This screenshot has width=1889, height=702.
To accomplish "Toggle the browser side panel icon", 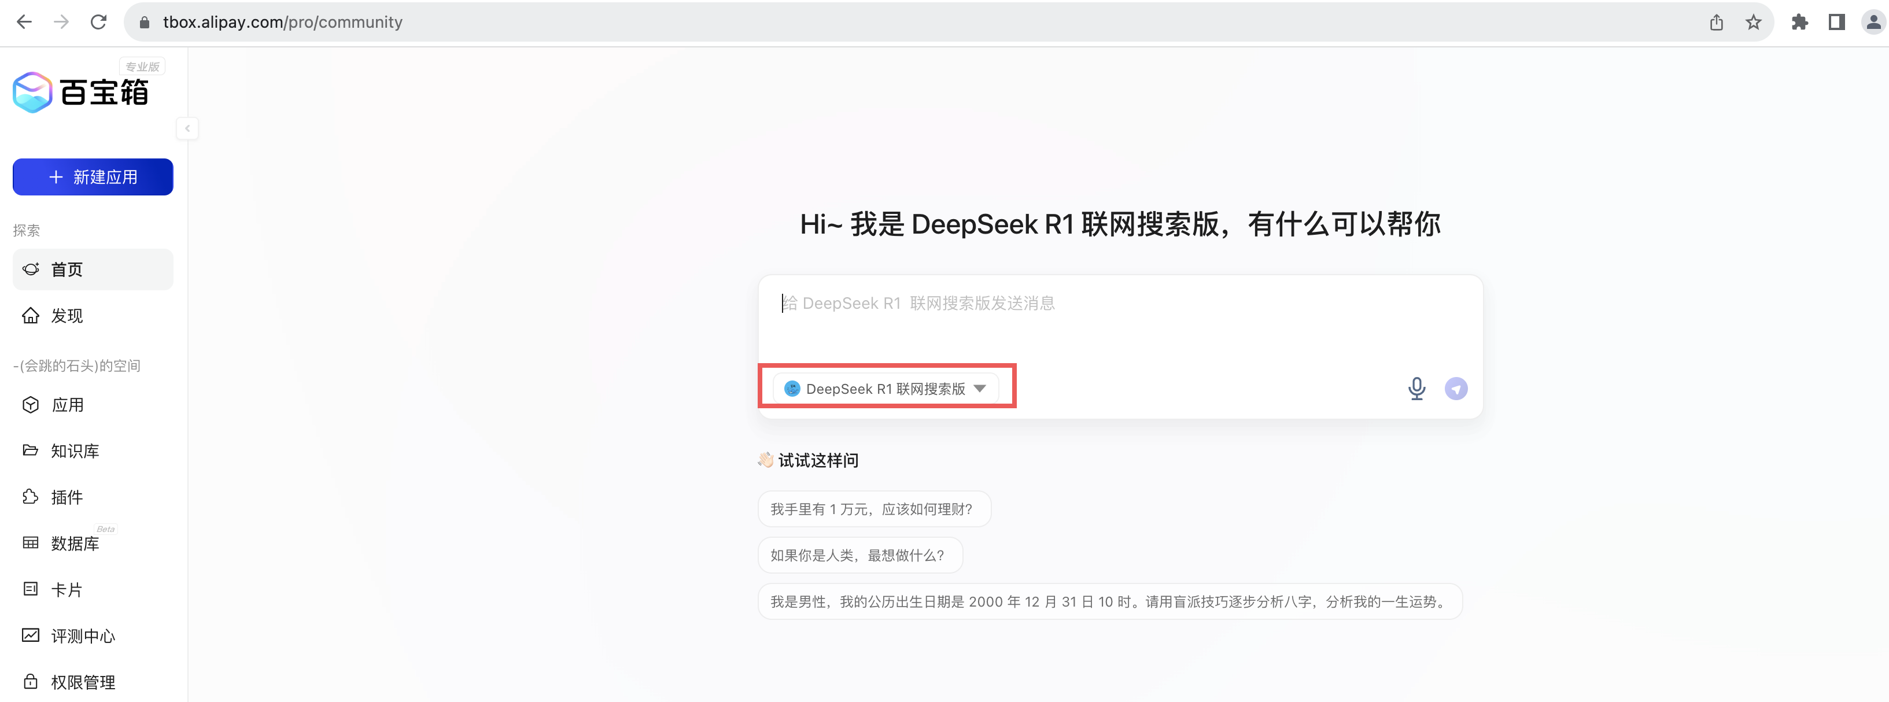I will tap(1836, 22).
